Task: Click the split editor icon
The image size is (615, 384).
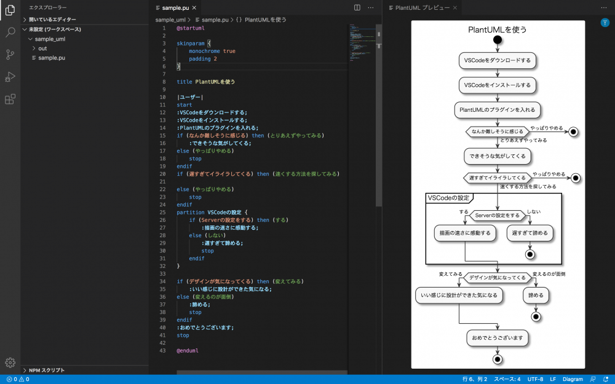Action: click(357, 7)
